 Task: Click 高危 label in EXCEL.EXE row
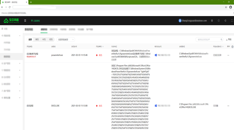pyautogui.click(x=100, y=106)
